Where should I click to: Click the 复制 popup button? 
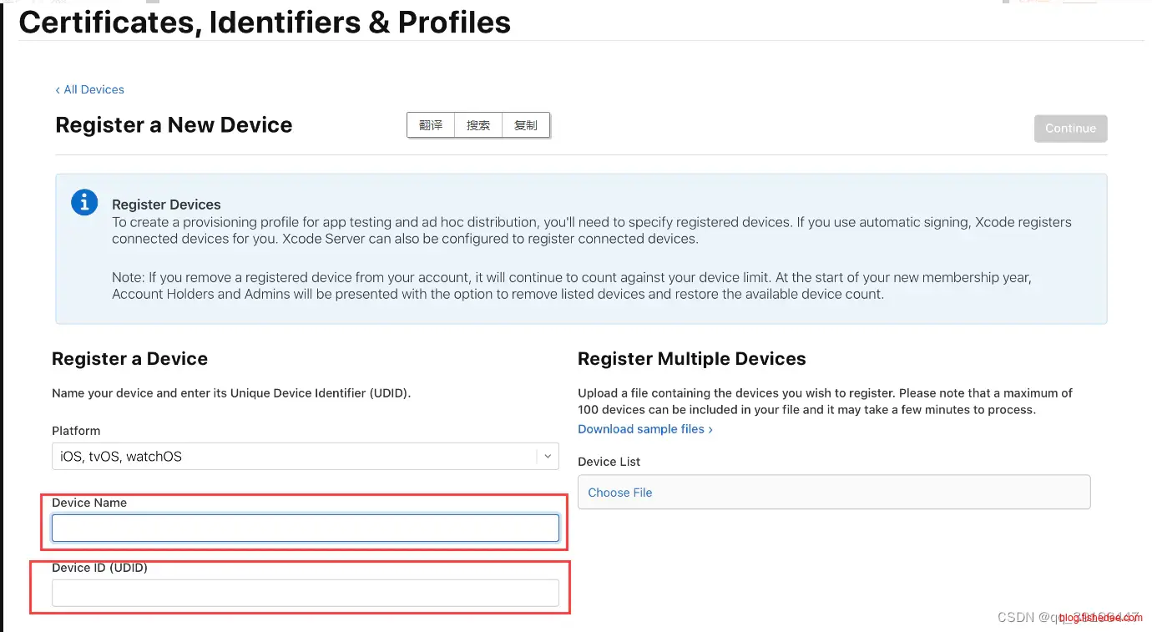[x=526, y=125]
